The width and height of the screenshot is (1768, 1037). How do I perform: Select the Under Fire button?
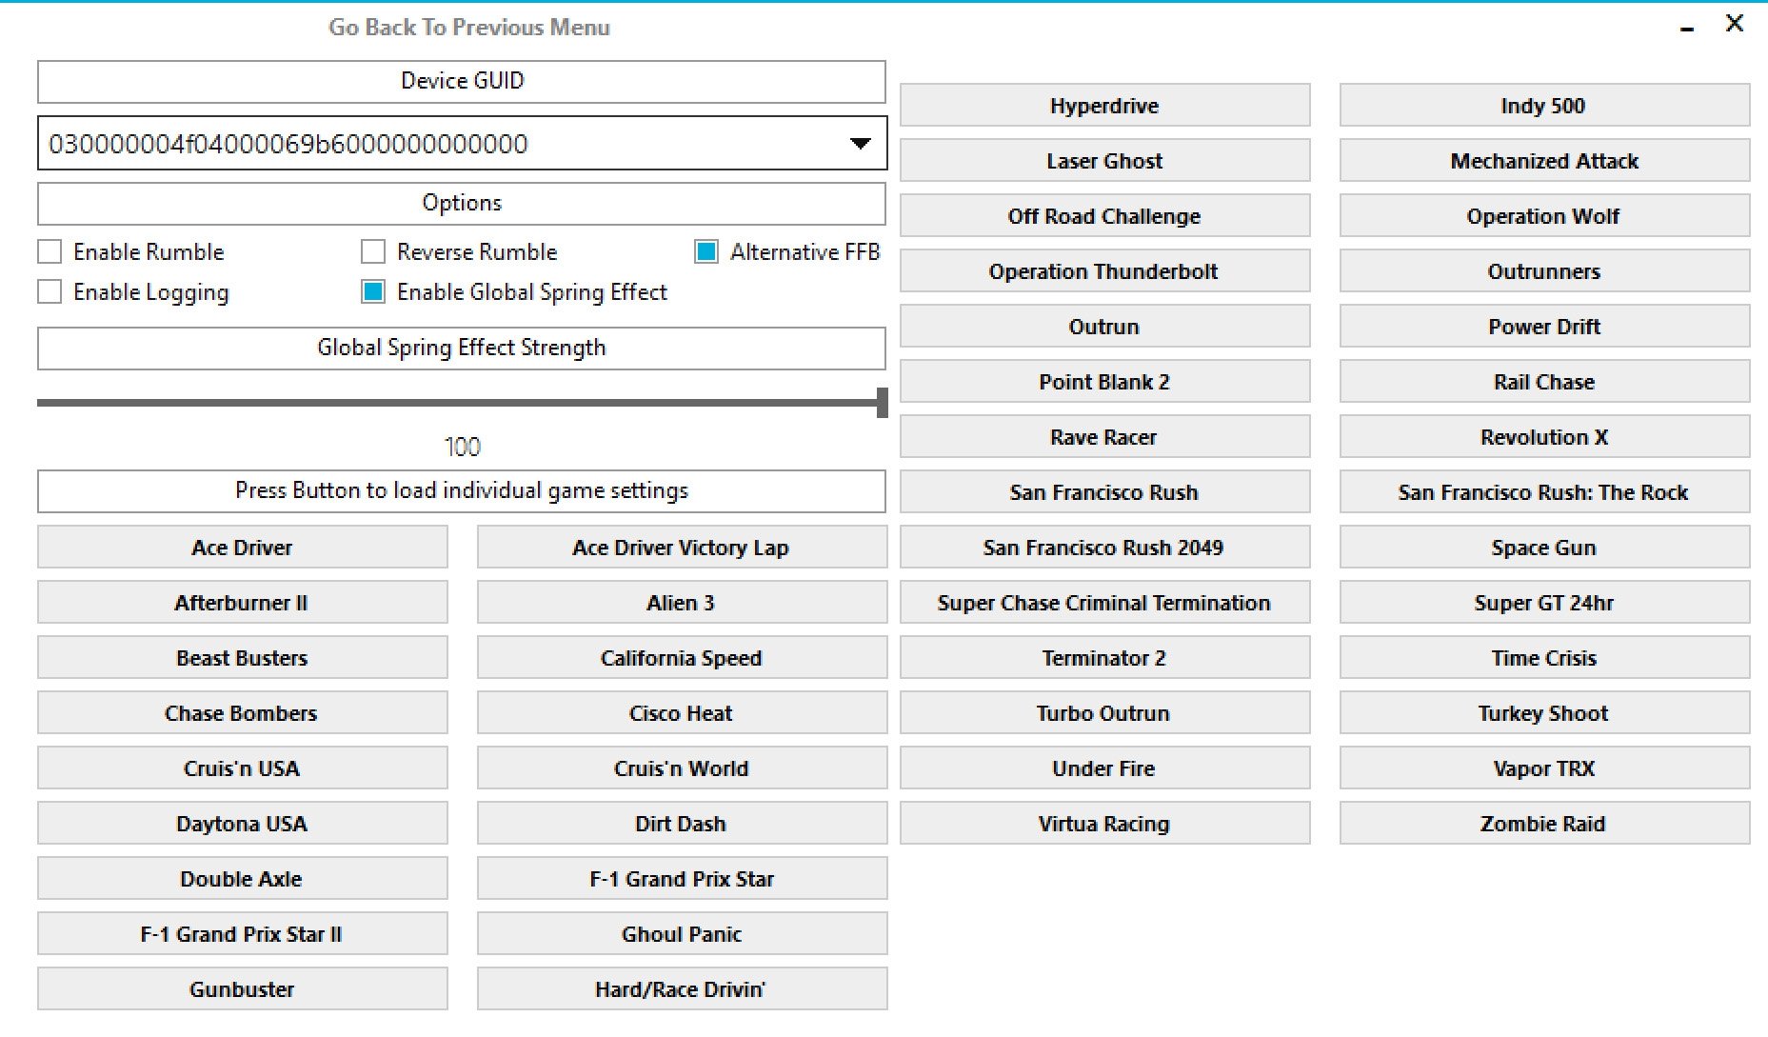(x=1104, y=768)
